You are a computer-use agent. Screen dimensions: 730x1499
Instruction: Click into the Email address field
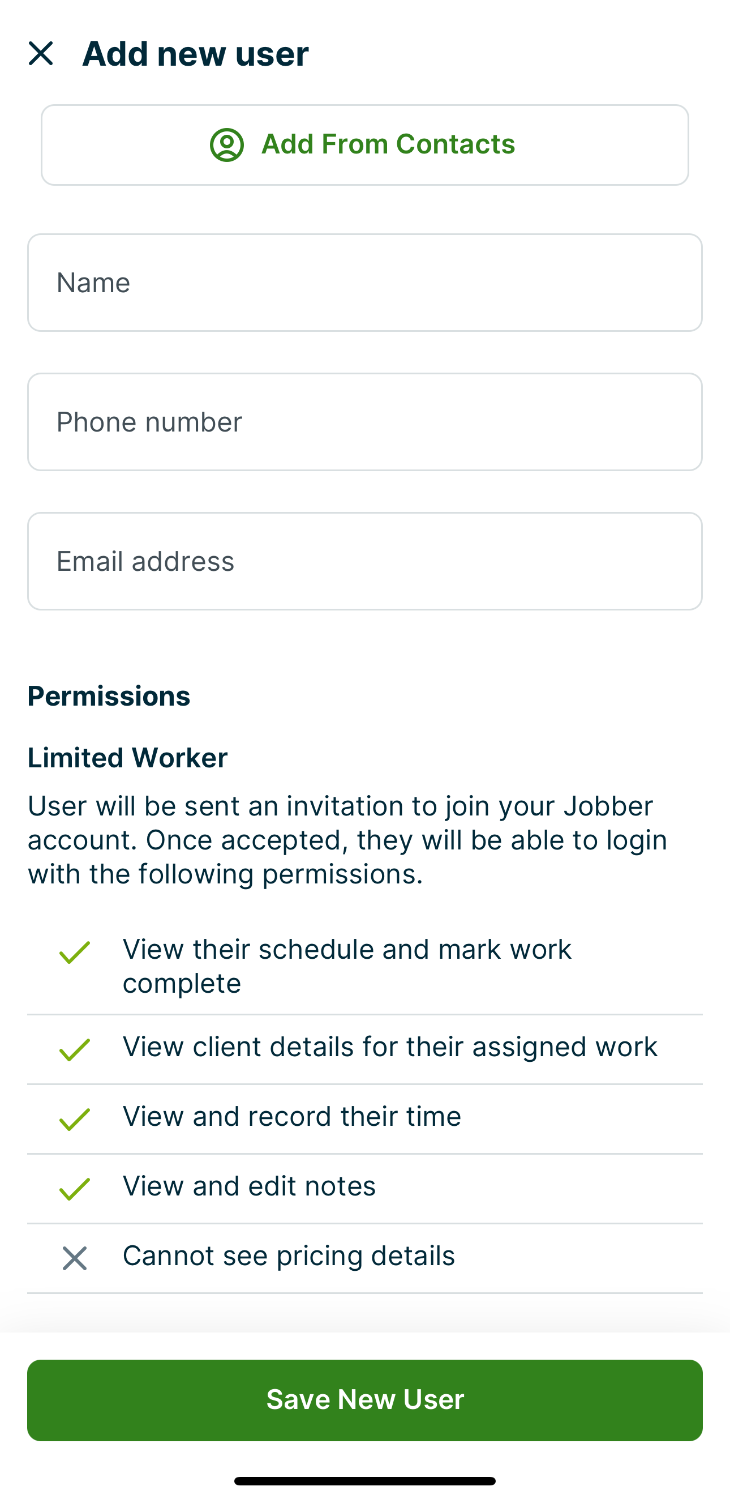(x=364, y=561)
